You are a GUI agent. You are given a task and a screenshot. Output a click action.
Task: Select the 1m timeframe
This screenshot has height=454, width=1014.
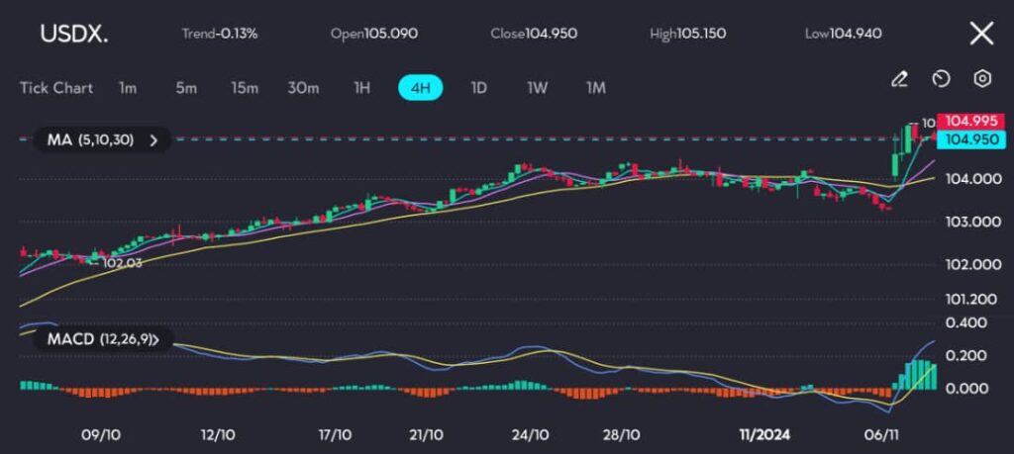[128, 88]
